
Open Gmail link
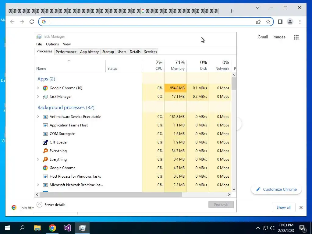point(263,37)
